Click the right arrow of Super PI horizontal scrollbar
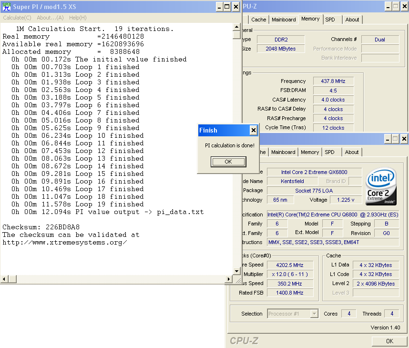This screenshot has width=409, height=348. coord(228,279)
